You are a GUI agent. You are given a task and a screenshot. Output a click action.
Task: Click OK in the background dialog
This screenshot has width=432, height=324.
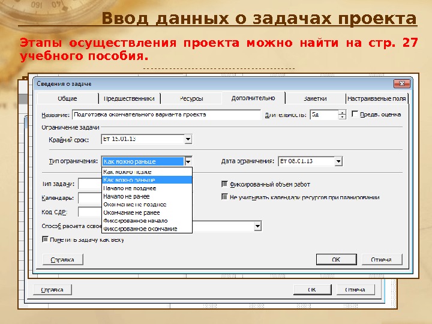coord(312,290)
